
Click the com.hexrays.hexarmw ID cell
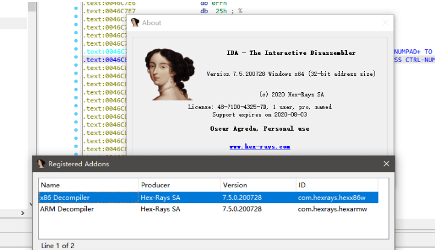(x=332, y=209)
